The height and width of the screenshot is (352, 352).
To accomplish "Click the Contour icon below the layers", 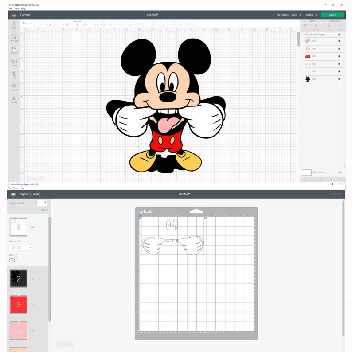I will [340, 179].
